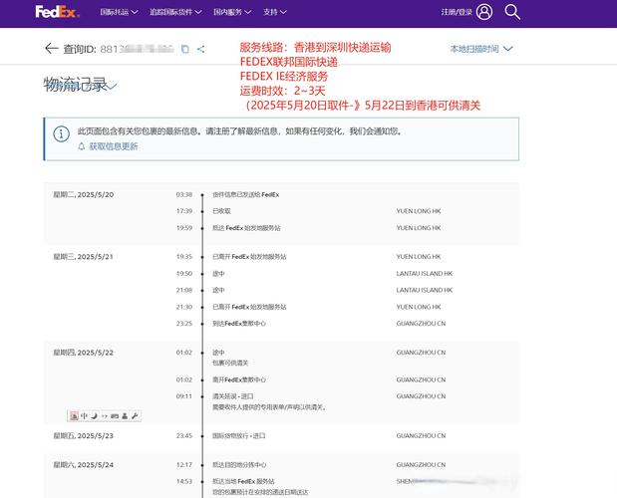The image size is (617, 498).
Task: Click the 注册/登录 sign-in link
Action: click(457, 12)
